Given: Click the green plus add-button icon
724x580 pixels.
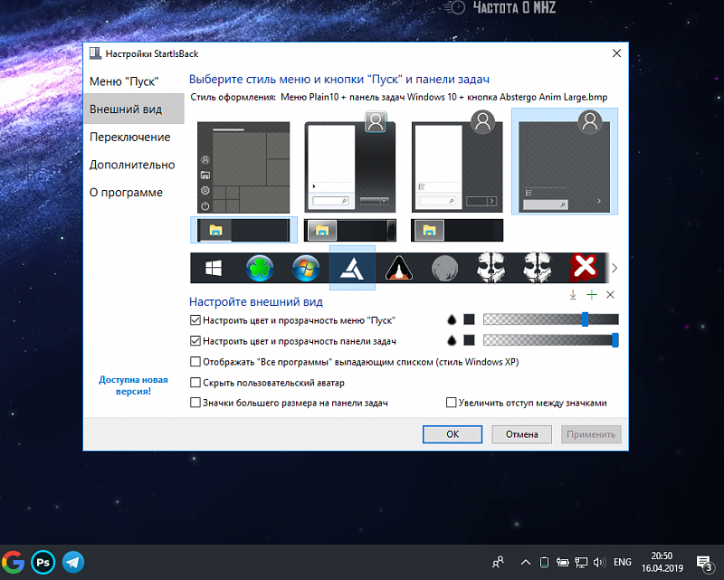Looking at the screenshot, I should point(592,295).
